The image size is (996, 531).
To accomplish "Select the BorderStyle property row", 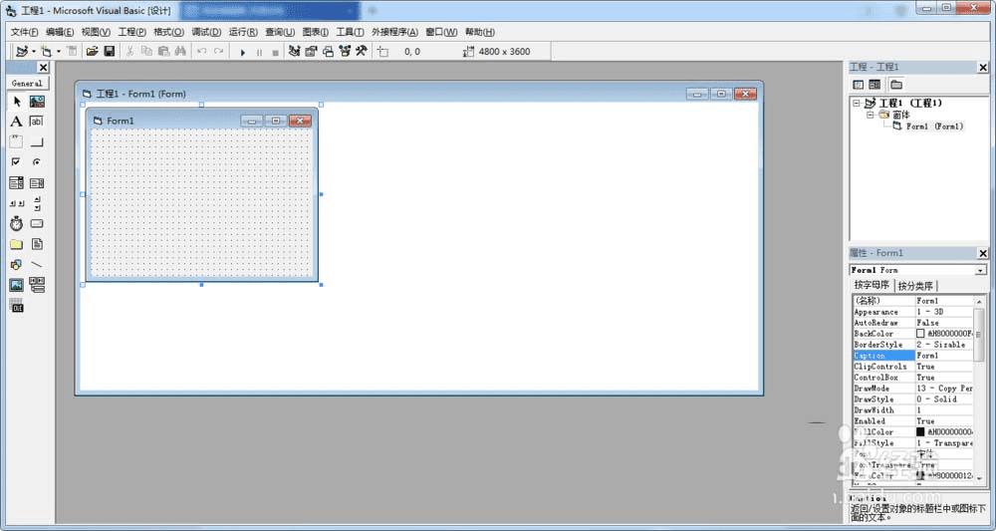I will 912,345.
